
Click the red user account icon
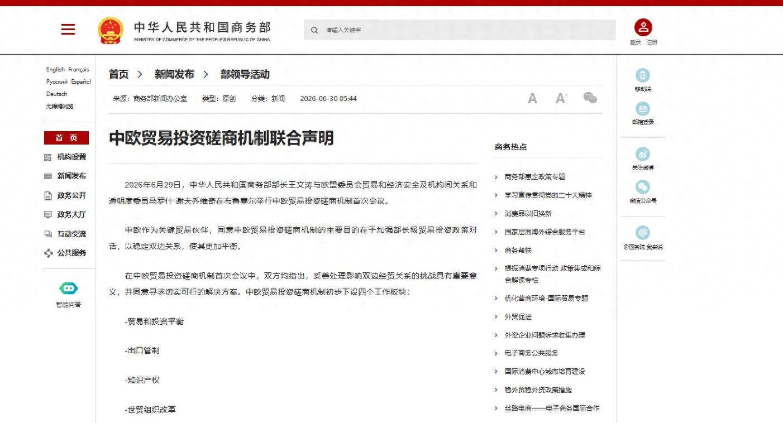(x=643, y=27)
